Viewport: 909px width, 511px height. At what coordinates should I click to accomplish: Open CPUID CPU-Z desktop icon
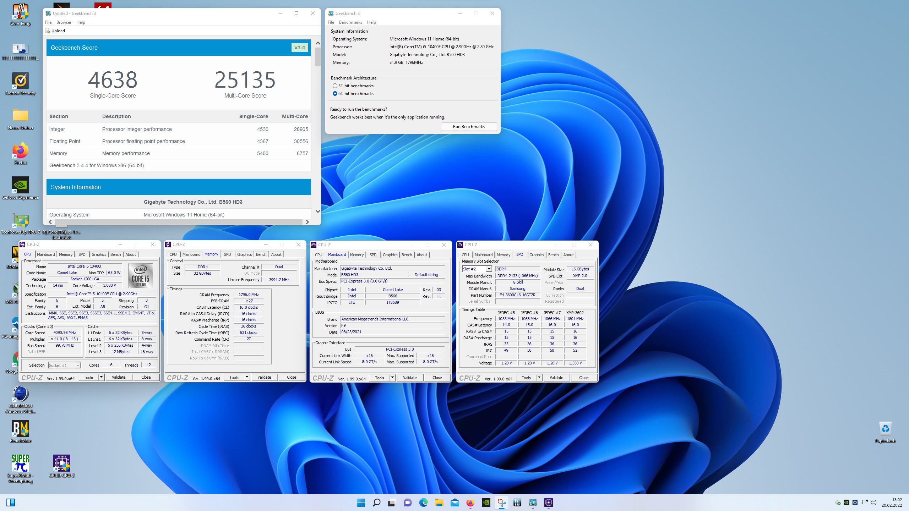(62, 466)
